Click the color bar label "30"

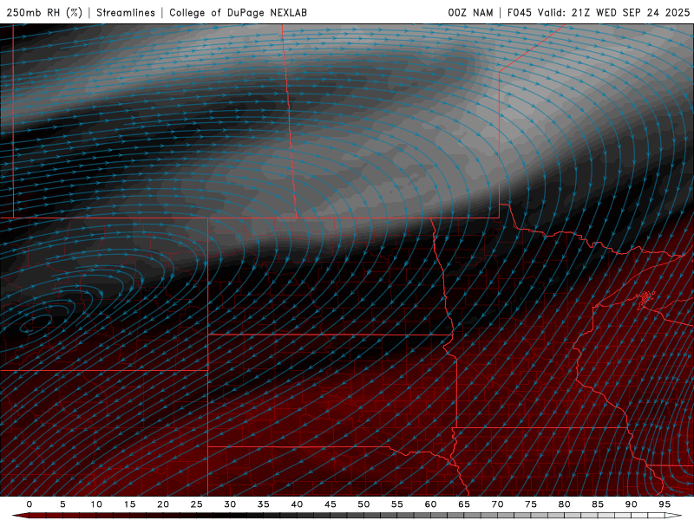click(x=230, y=504)
